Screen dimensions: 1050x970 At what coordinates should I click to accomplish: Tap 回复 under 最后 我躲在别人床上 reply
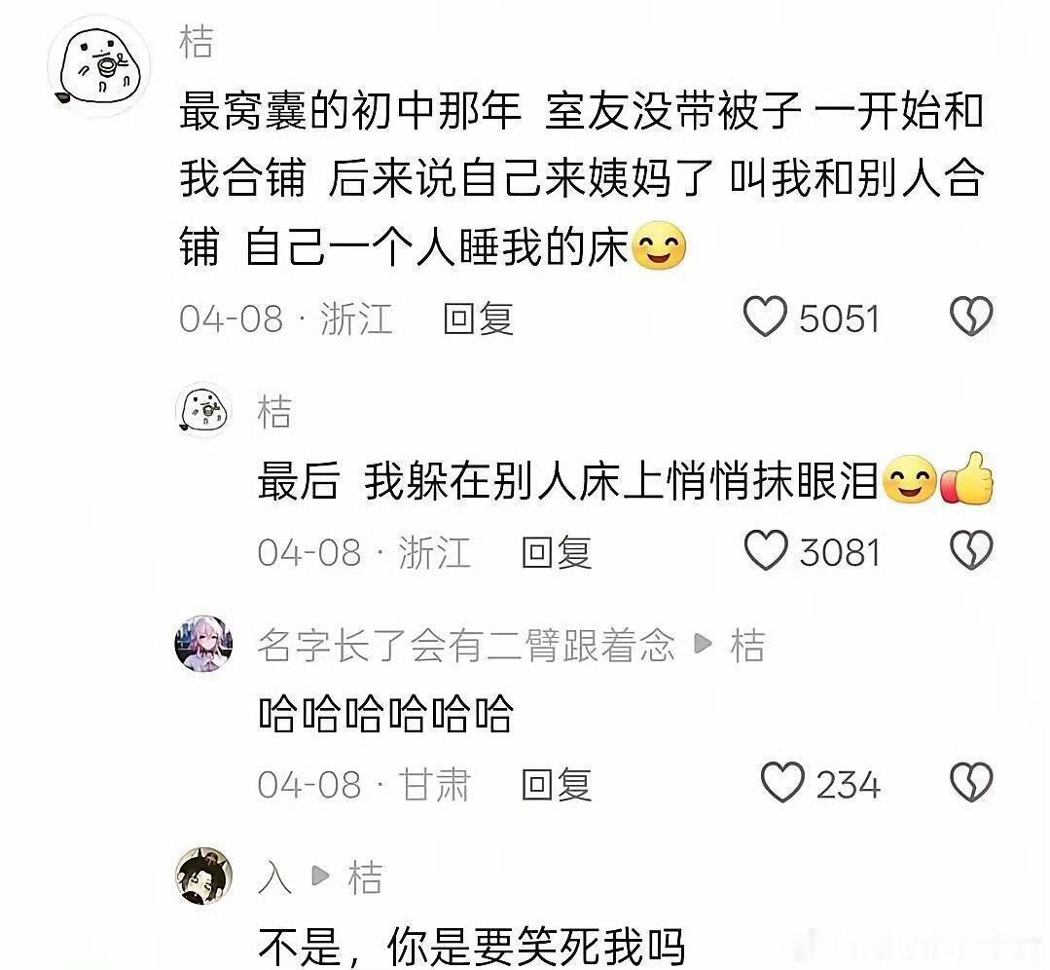(557, 551)
